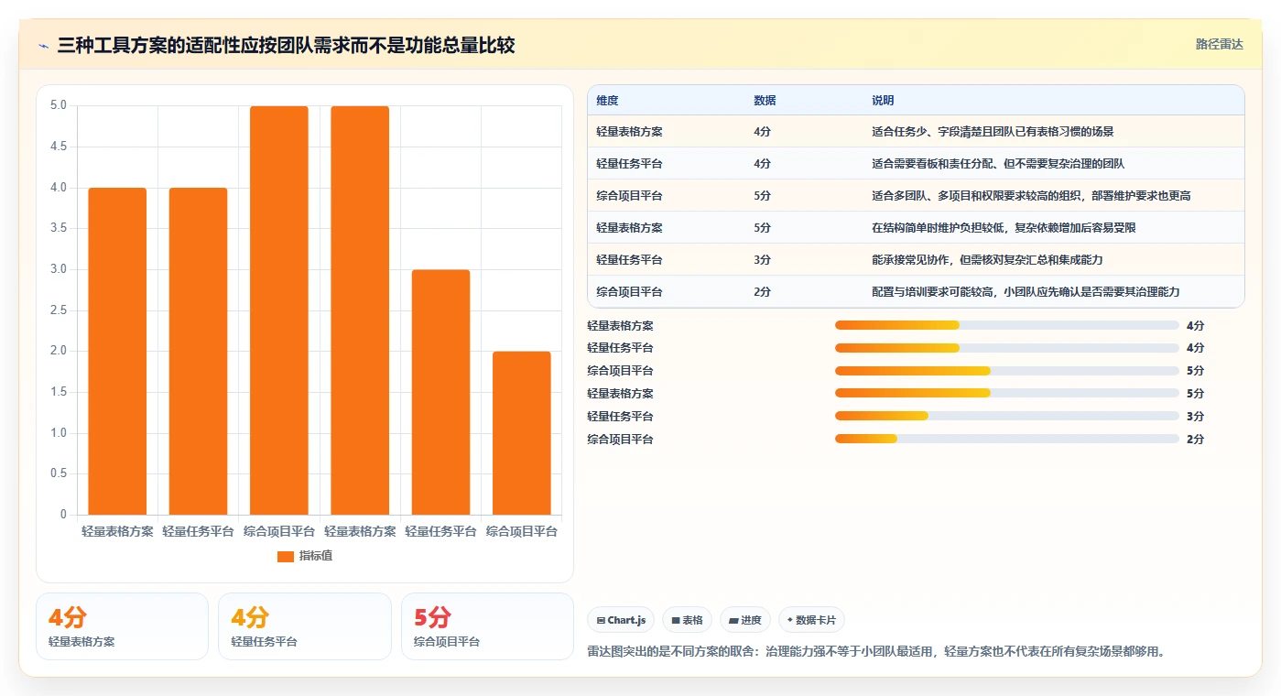This screenshot has height=696, width=1281.
Task: Click the 表格 chip
Action: [x=687, y=620]
